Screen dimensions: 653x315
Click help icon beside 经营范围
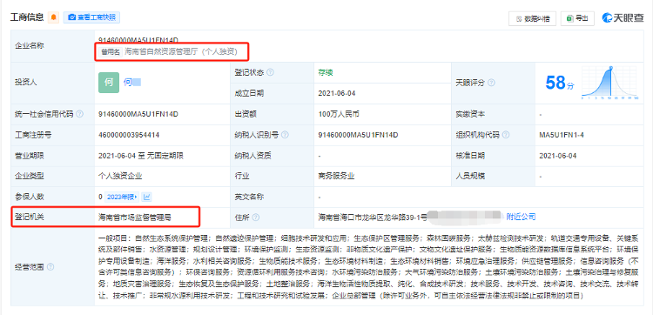point(50,267)
